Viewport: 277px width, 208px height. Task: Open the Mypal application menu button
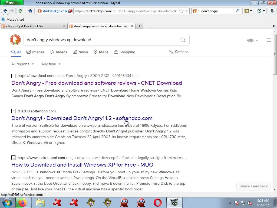12,2
